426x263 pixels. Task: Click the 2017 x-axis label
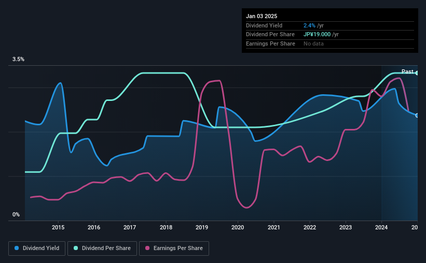[x=130, y=227]
